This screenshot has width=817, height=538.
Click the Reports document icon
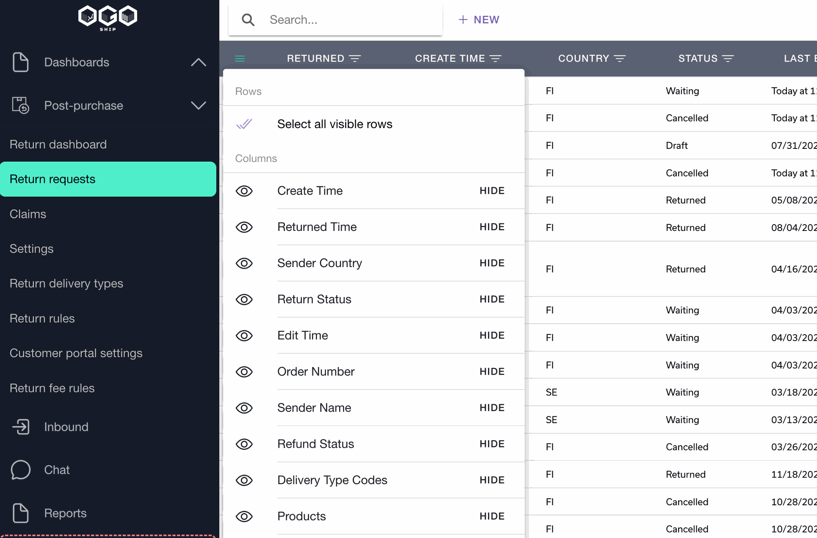(x=20, y=513)
